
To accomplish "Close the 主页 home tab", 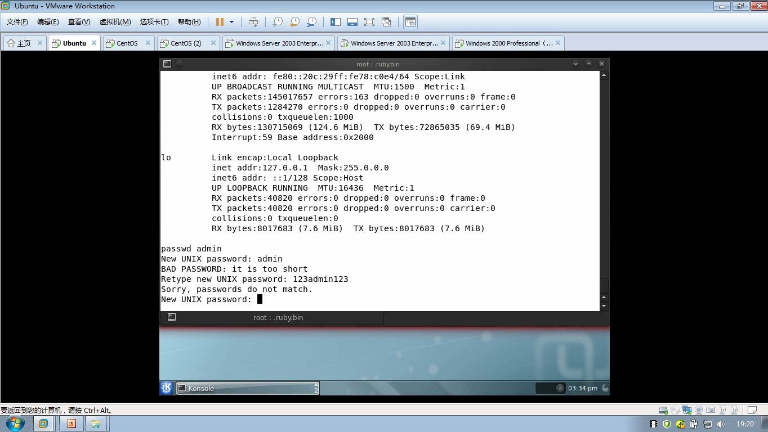I will click(40, 43).
